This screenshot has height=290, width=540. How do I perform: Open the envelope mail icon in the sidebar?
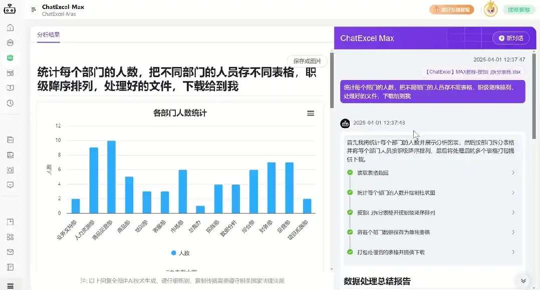11,252
